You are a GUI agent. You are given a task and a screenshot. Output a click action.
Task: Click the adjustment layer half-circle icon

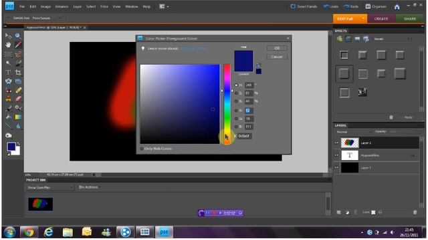(347, 213)
